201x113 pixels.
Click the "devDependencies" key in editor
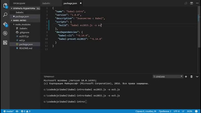pos(67,32)
